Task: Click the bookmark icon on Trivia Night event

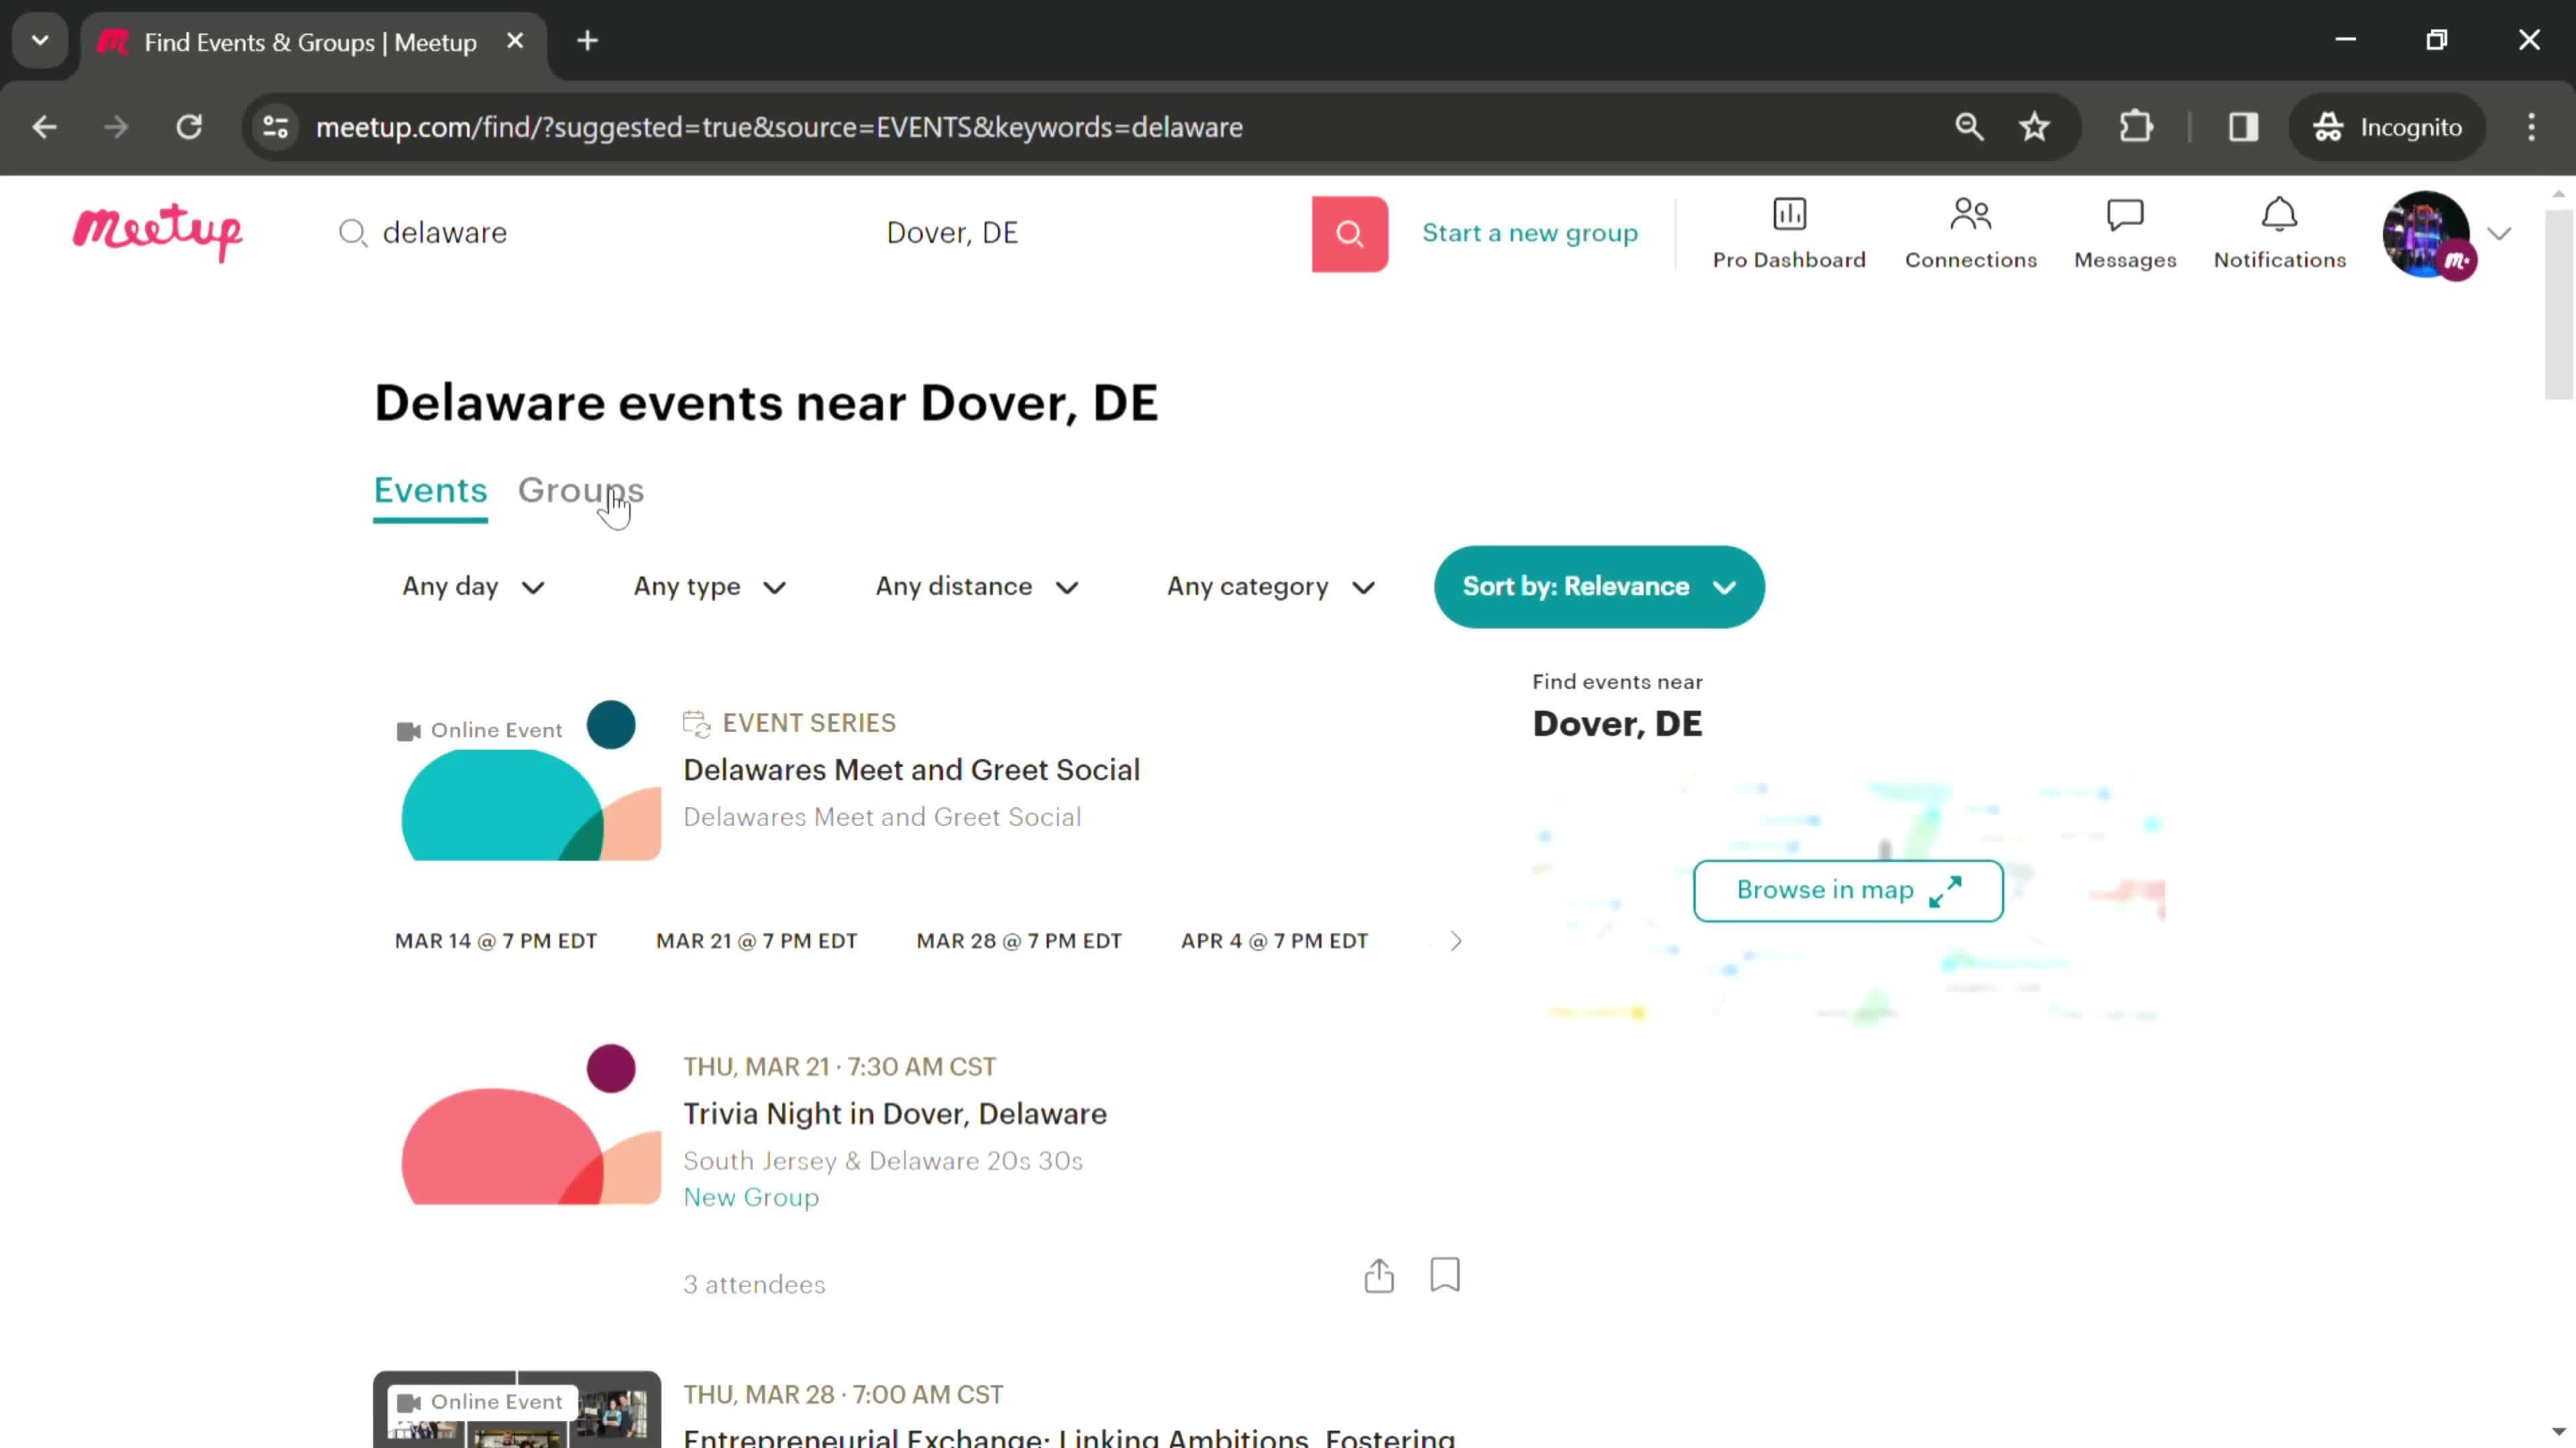Action: pos(1446,1276)
